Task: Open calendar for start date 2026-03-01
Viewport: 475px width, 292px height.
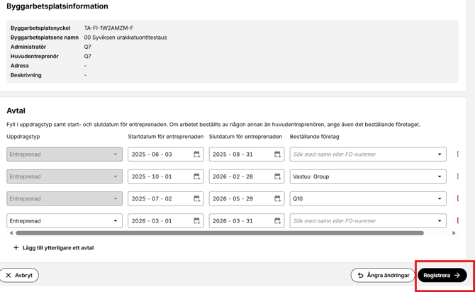Action: click(x=196, y=221)
